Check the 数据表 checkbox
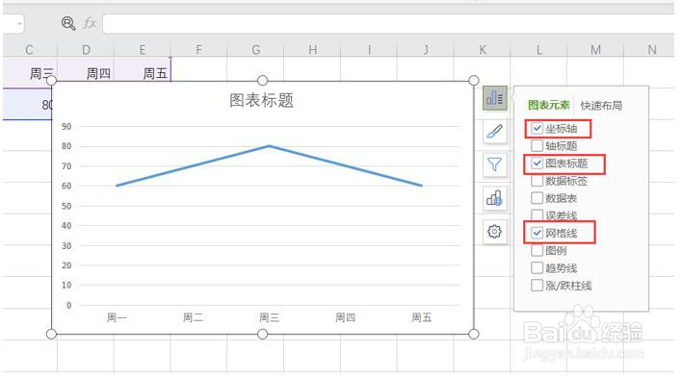682x377 pixels. point(538,198)
